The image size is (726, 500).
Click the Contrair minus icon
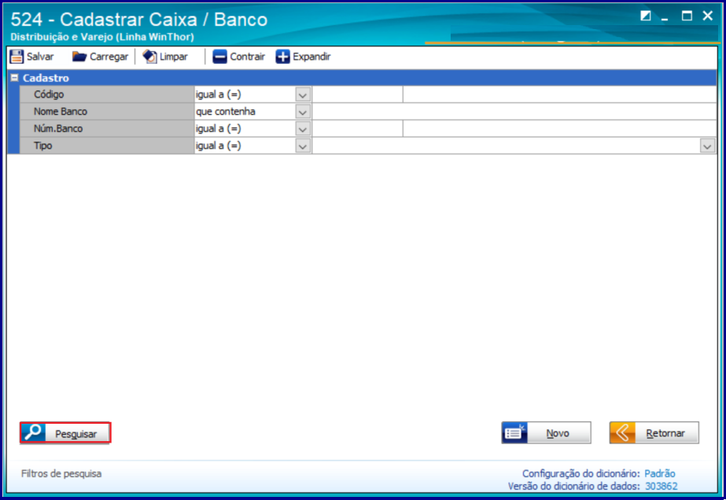pos(219,57)
